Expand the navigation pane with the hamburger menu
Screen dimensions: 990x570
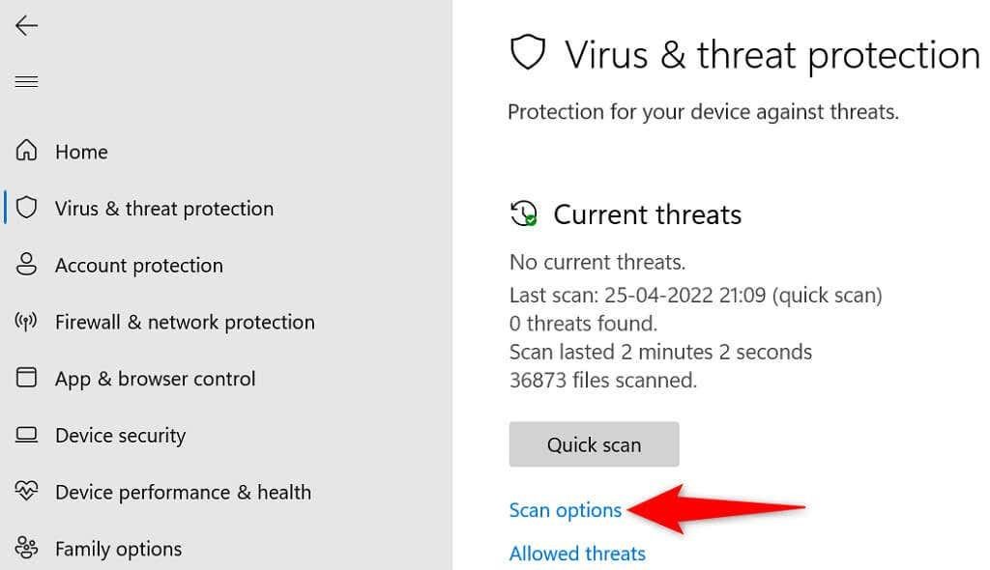pyautogui.click(x=26, y=81)
